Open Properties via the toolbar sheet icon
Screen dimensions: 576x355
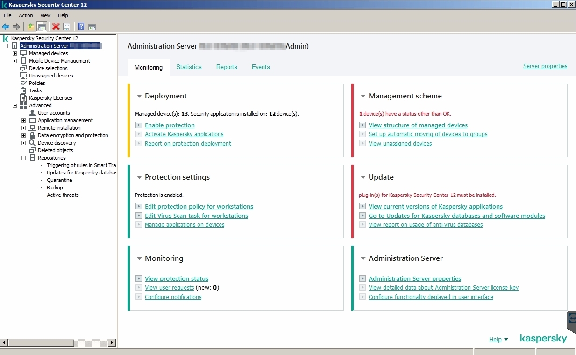pyautogui.click(x=67, y=27)
